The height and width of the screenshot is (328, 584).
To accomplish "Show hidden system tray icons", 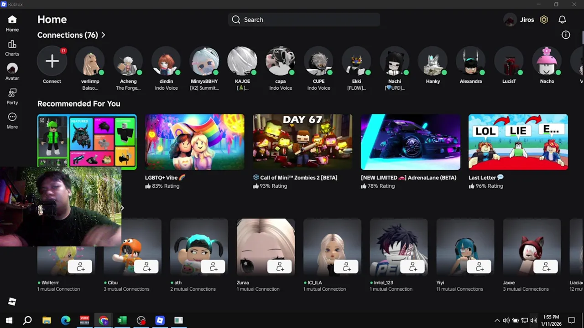I will click(x=497, y=320).
